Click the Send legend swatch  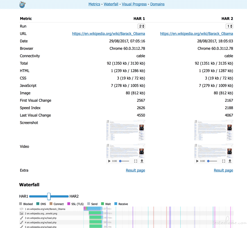(x=89, y=204)
